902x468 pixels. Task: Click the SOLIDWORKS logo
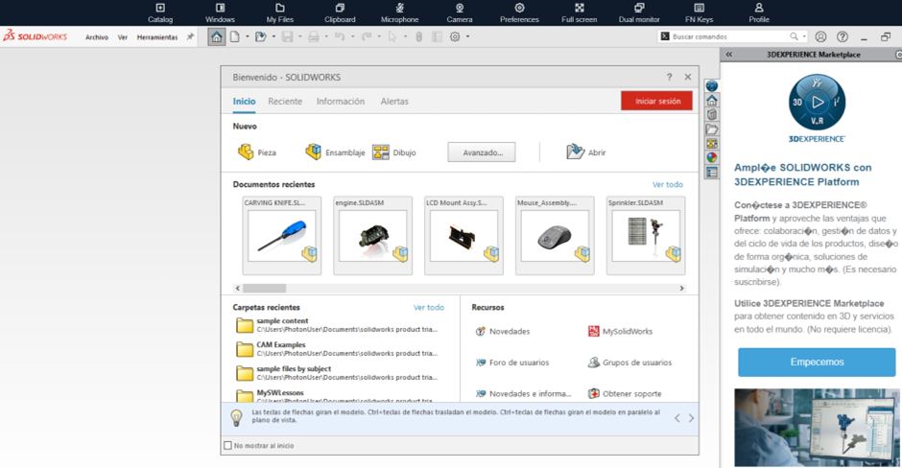36,36
